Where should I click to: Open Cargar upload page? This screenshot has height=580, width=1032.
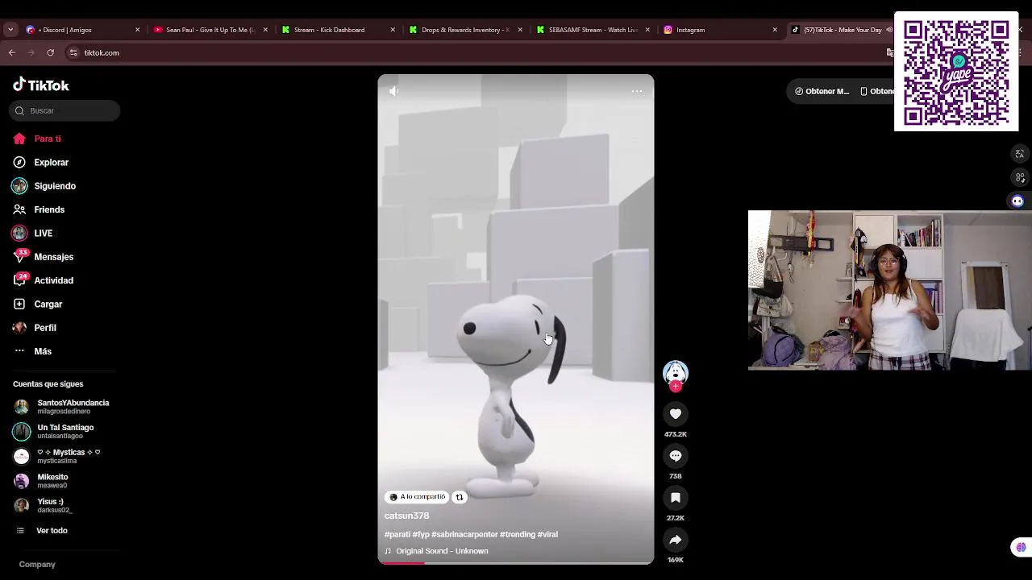point(48,304)
